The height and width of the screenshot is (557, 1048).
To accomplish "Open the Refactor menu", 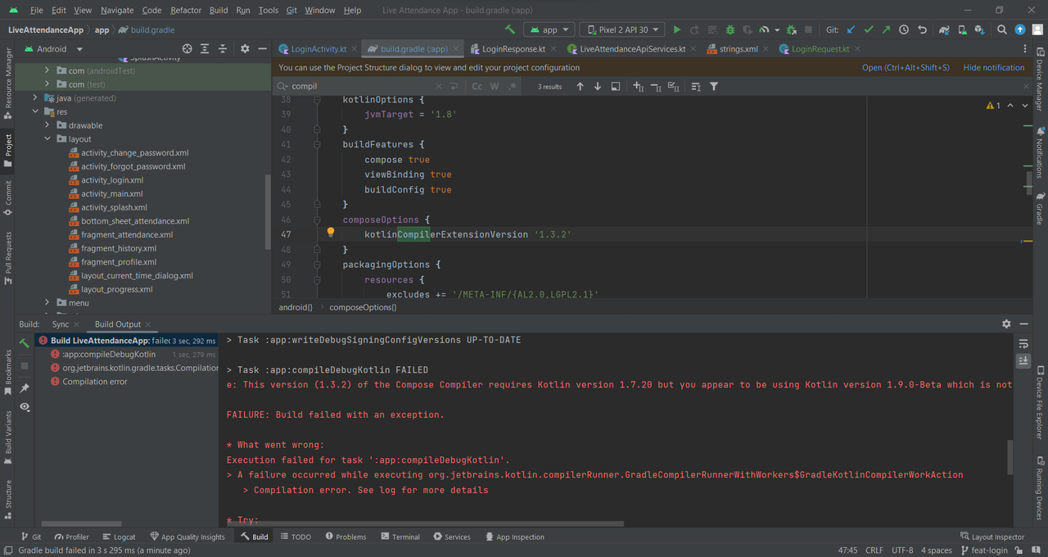I will point(186,10).
